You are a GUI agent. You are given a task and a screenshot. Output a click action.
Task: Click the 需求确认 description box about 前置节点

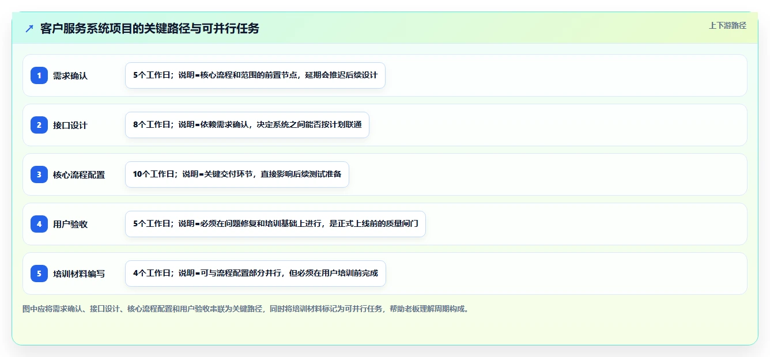(255, 75)
